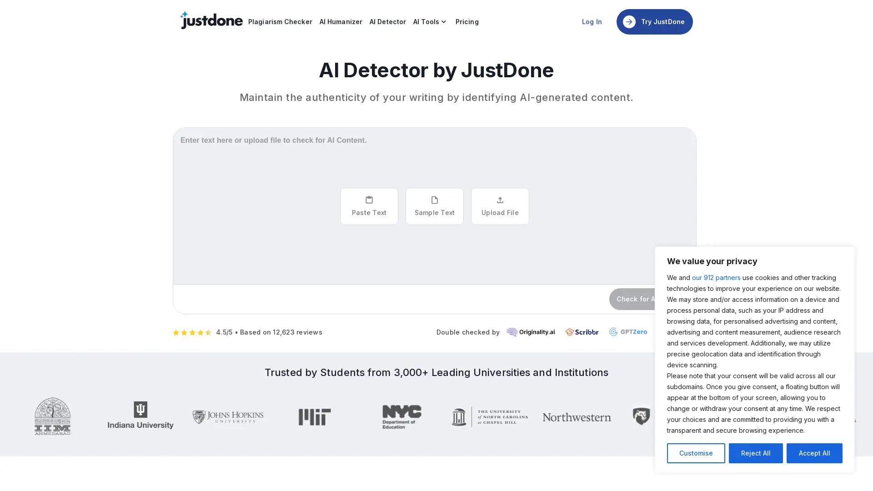Click the Scribbr logo

pyautogui.click(x=582, y=332)
